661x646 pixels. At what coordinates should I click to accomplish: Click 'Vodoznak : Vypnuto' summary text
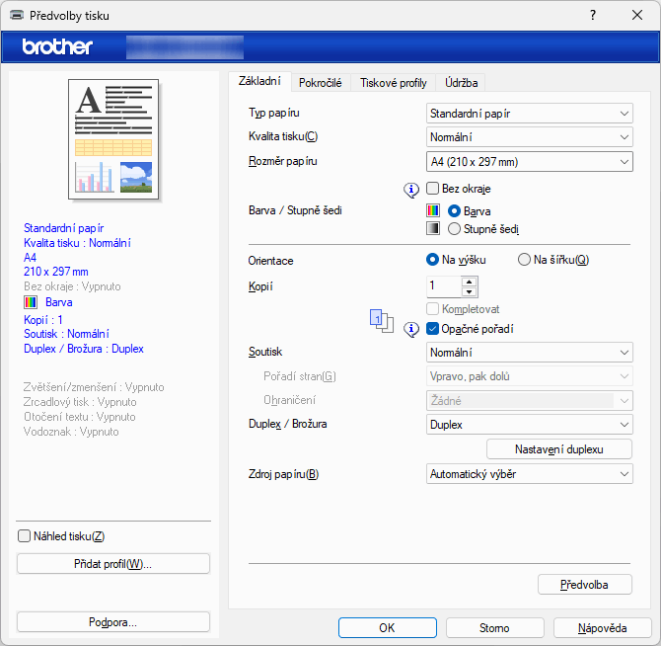[x=71, y=432]
